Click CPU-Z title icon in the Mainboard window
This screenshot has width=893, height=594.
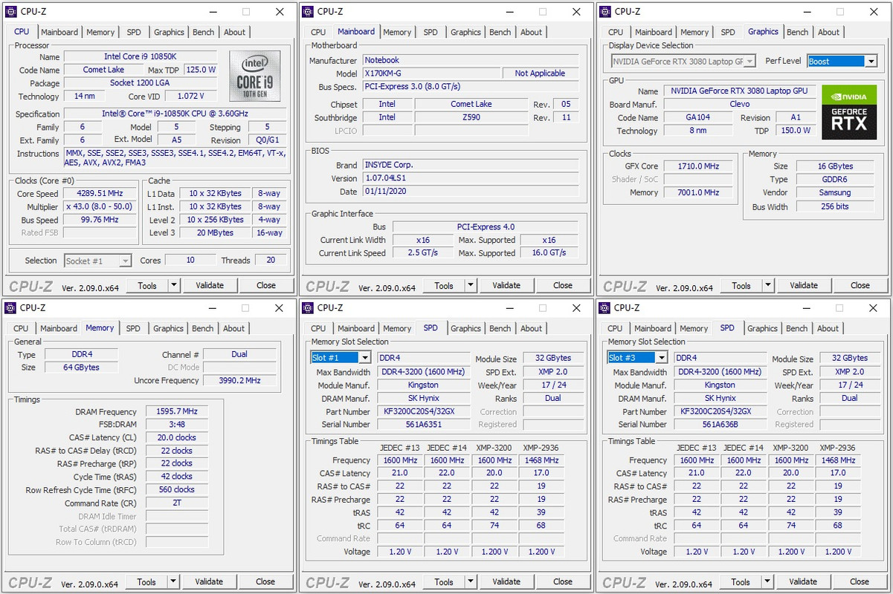pos(308,12)
